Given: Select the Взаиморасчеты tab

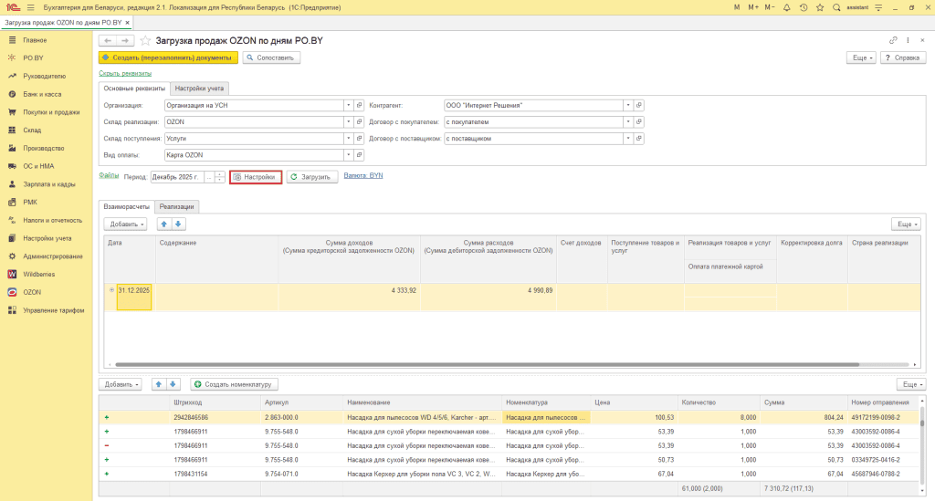Looking at the screenshot, I should pos(126,207).
